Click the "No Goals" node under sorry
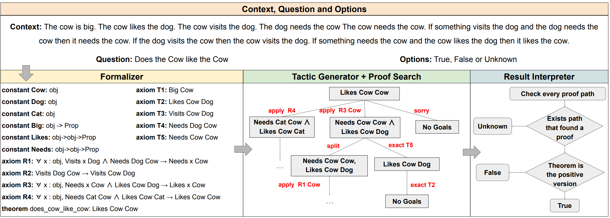 pos(437,127)
